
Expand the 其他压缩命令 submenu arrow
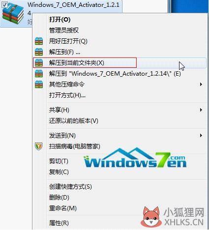pos(201,85)
